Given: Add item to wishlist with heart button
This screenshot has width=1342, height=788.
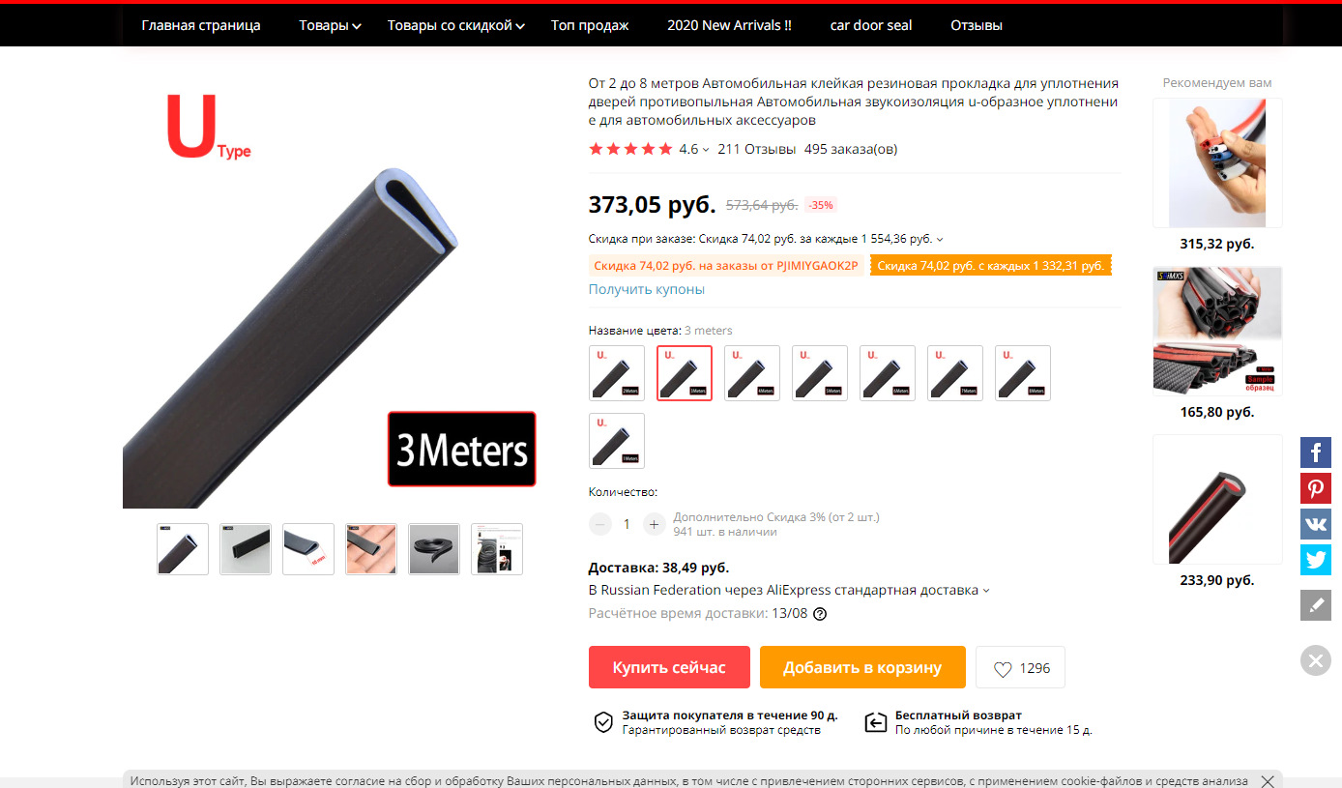Looking at the screenshot, I should 1020,667.
